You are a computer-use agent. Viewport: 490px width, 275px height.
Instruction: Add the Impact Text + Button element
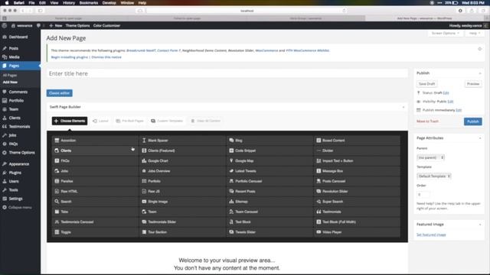click(x=357, y=161)
